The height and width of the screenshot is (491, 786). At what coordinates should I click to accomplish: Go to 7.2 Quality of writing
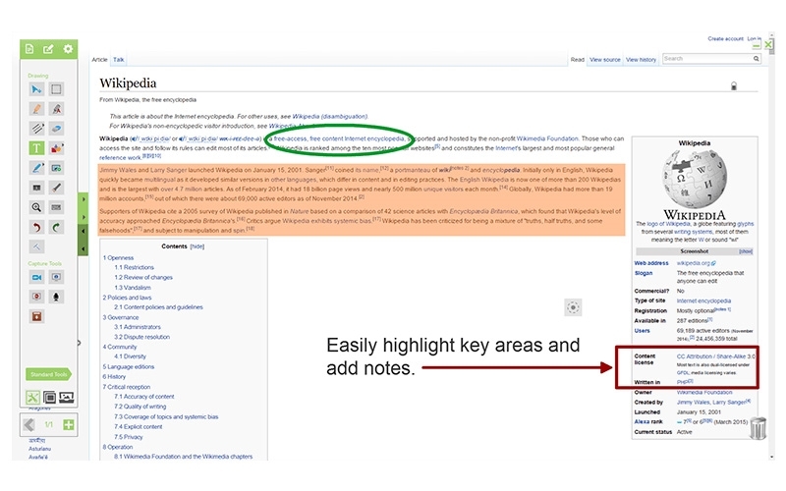140,407
